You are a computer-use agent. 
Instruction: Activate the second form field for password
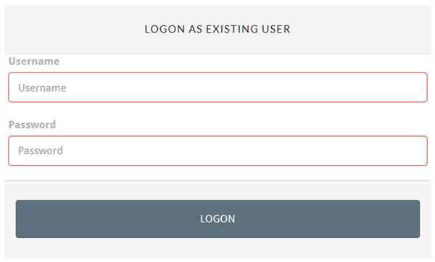[217, 151]
